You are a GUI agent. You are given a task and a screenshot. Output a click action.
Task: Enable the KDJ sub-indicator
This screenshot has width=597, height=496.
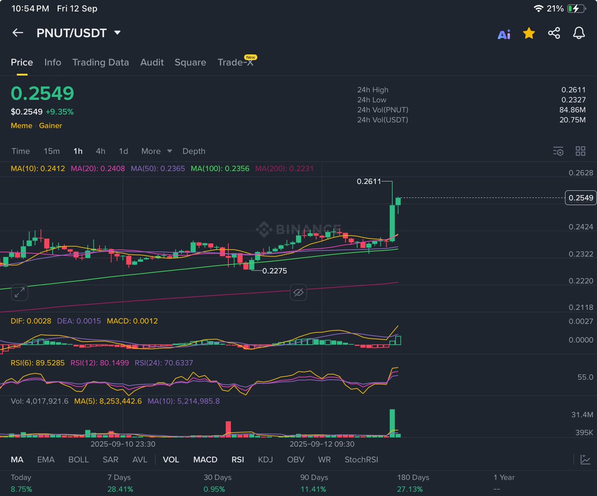[266, 460]
